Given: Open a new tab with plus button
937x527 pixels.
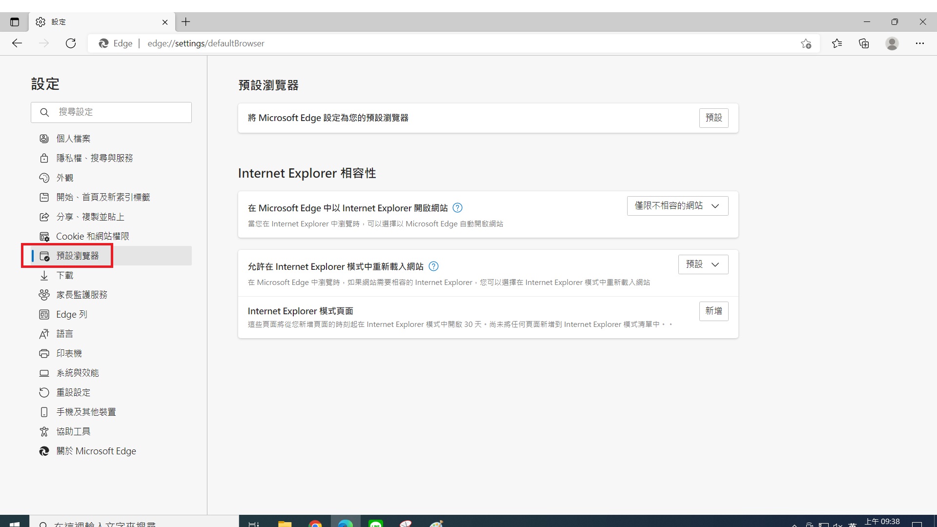Looking at the screenshot, I should tap(186, 22).
